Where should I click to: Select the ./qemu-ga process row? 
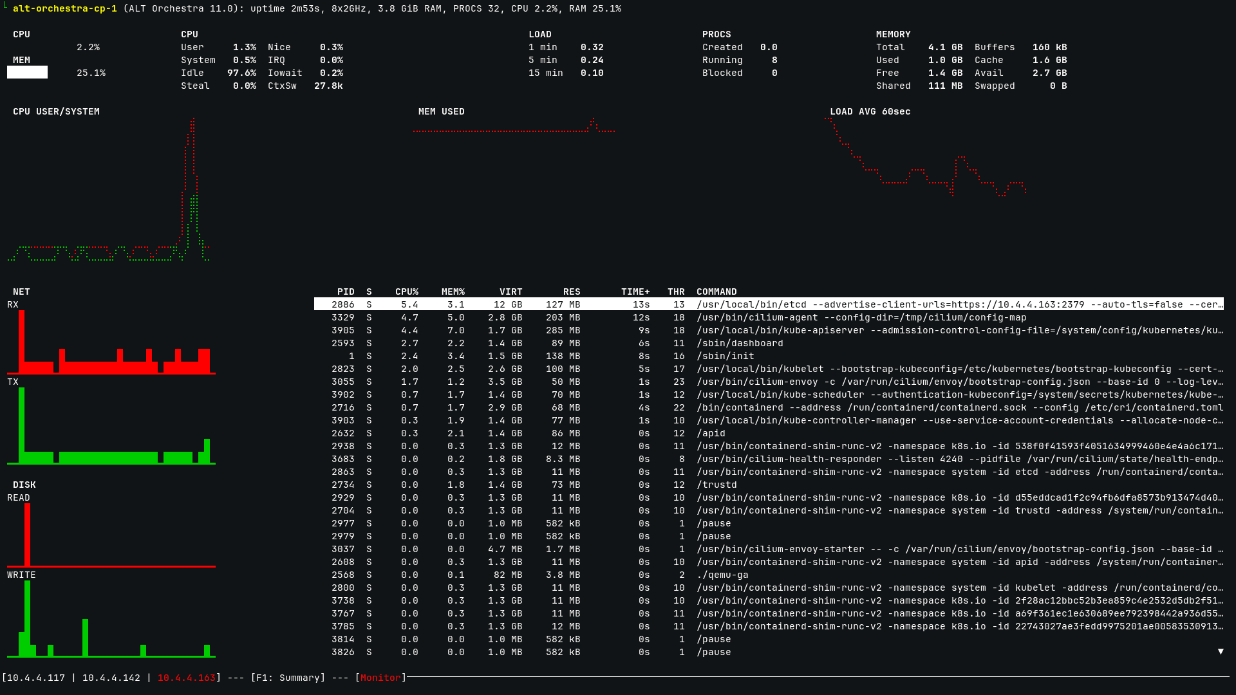[x=769, y=575]
